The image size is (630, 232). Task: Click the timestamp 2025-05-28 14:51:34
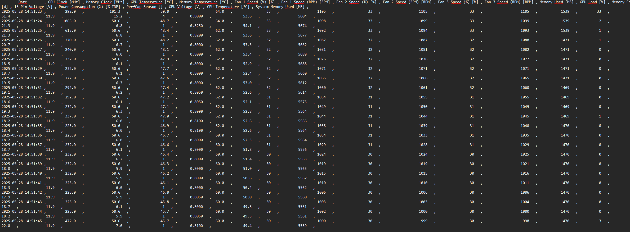pos(22,116)
